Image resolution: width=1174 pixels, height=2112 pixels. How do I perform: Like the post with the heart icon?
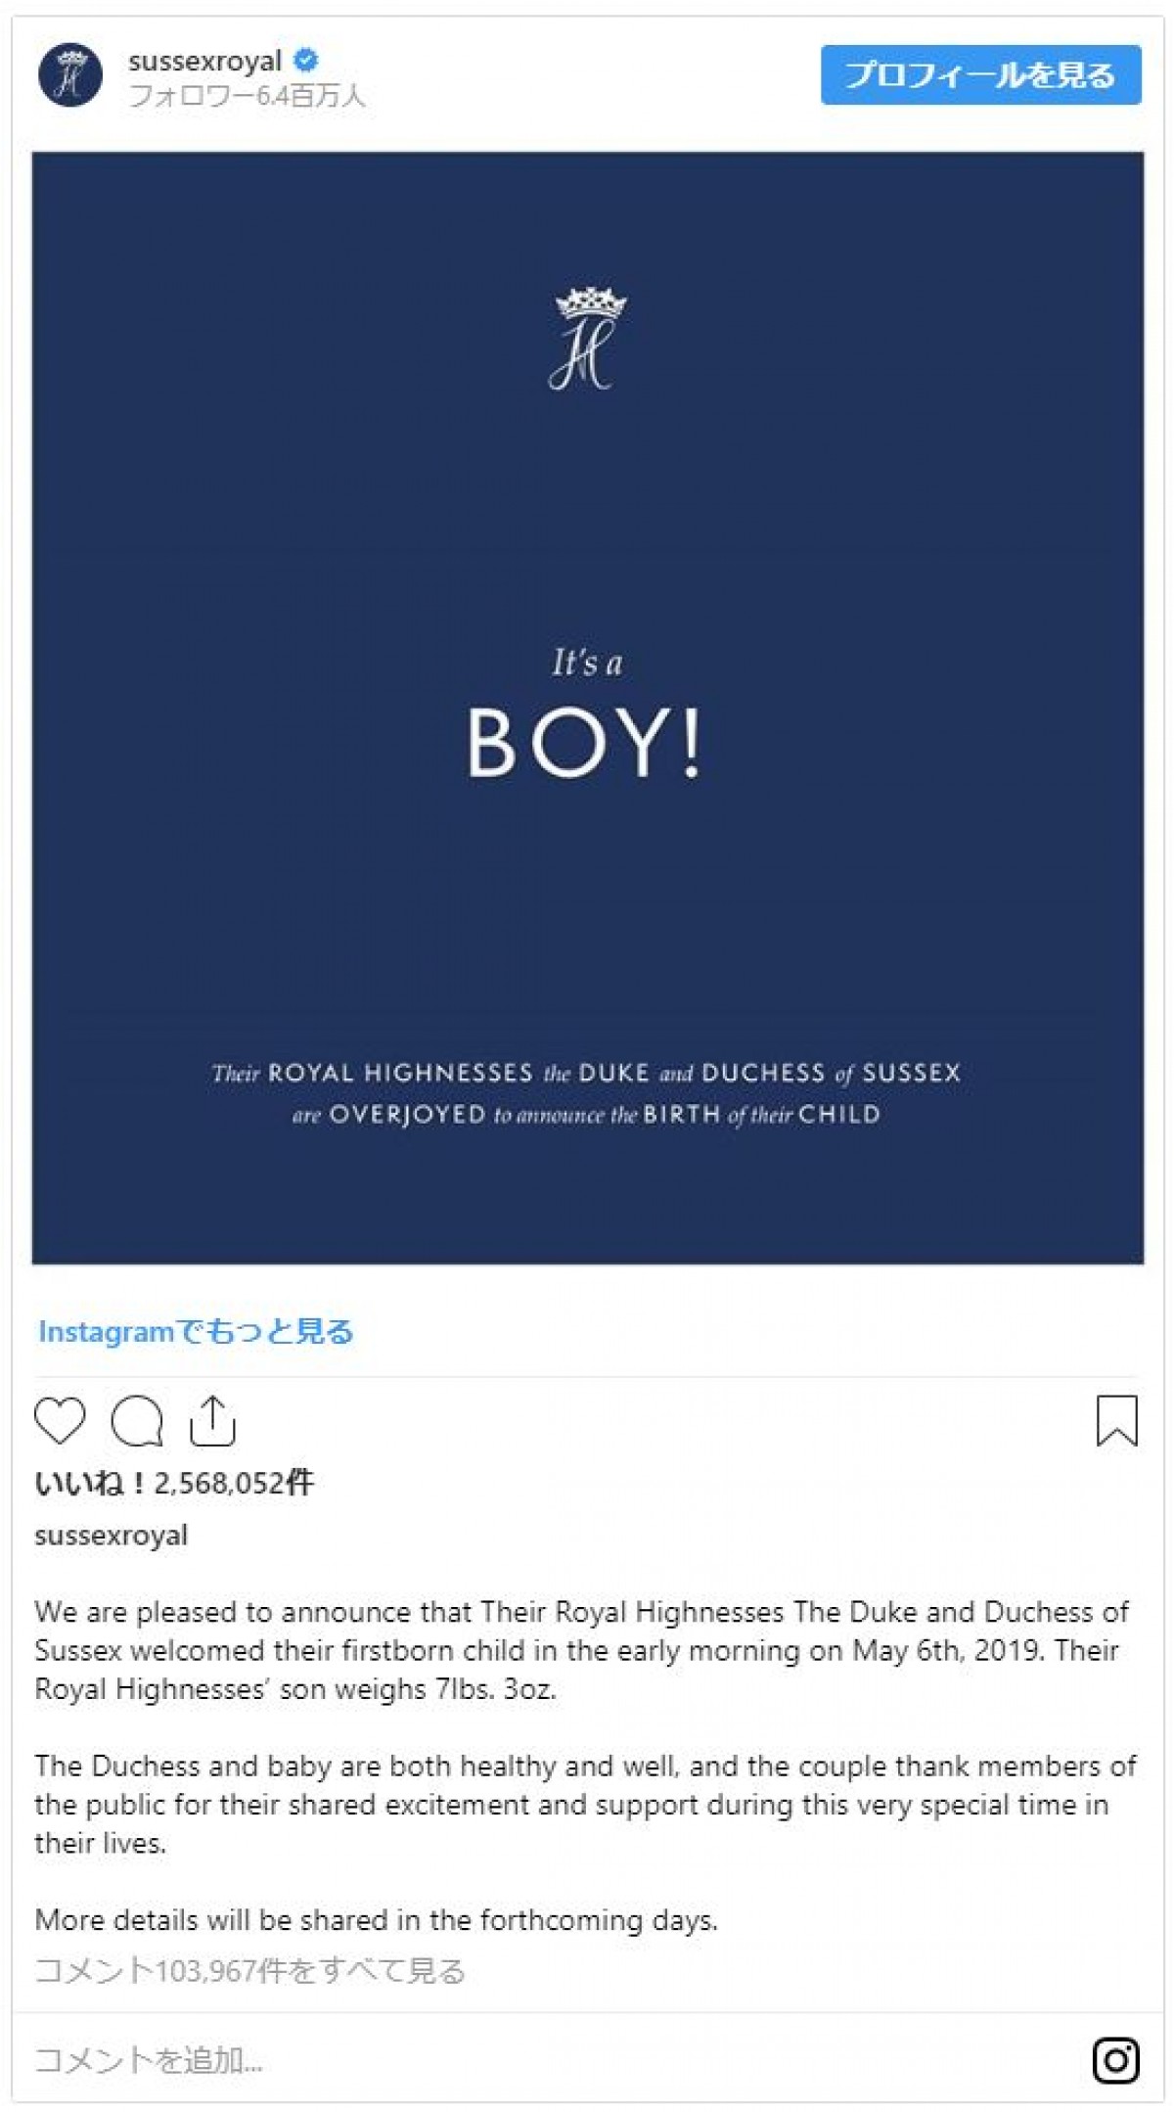point(60,1420)
